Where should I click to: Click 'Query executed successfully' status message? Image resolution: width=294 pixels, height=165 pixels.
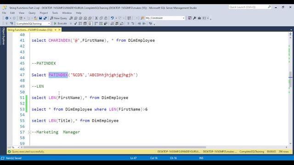(28, 152)
